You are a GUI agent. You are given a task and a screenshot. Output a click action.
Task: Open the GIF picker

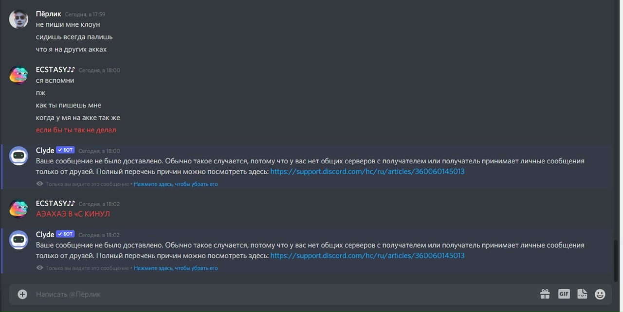(564, 294)
